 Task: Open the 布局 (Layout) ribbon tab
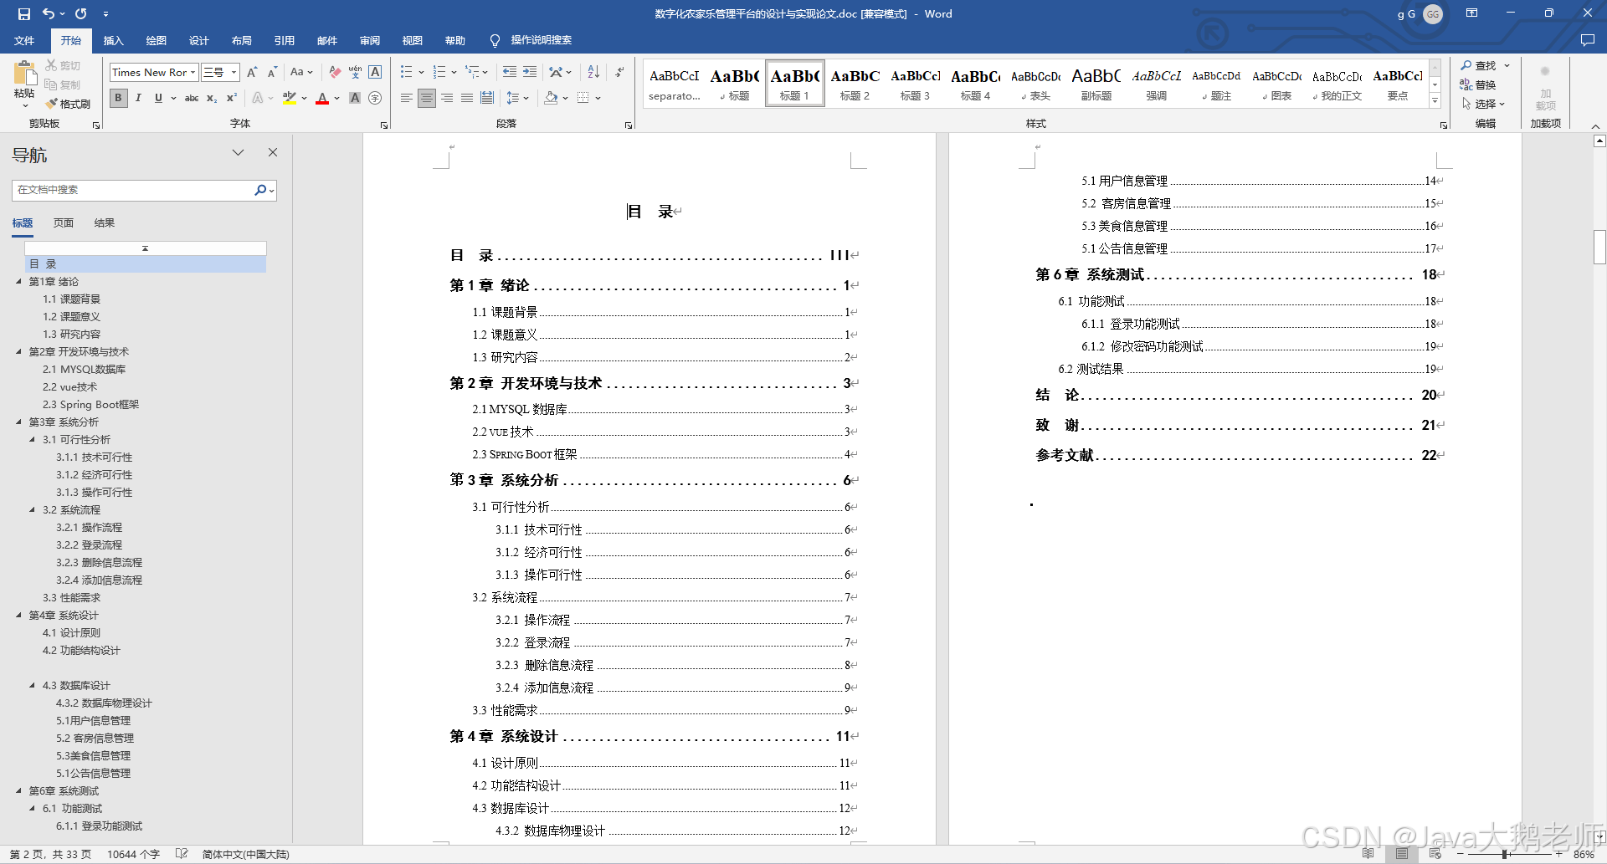coord(242,40)
